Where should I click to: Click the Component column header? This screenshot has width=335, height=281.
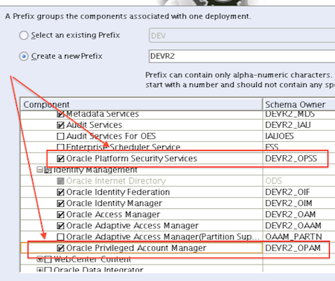coord(141,104)
